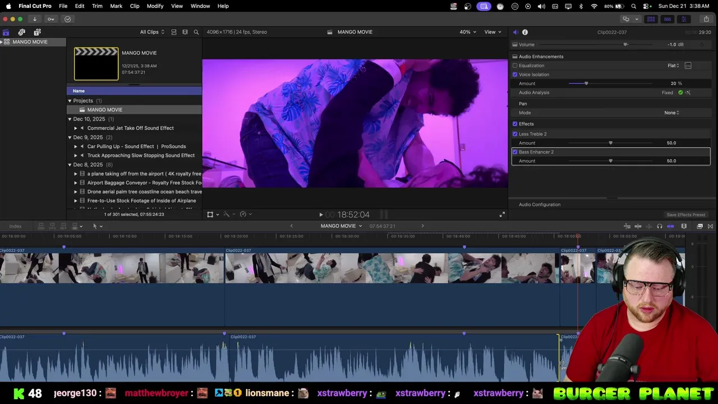Select the MANGO MOVIE project row

point(134,110)
